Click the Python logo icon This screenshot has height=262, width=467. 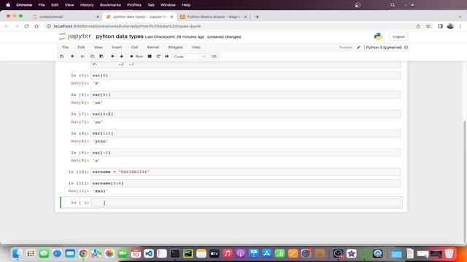378,36
